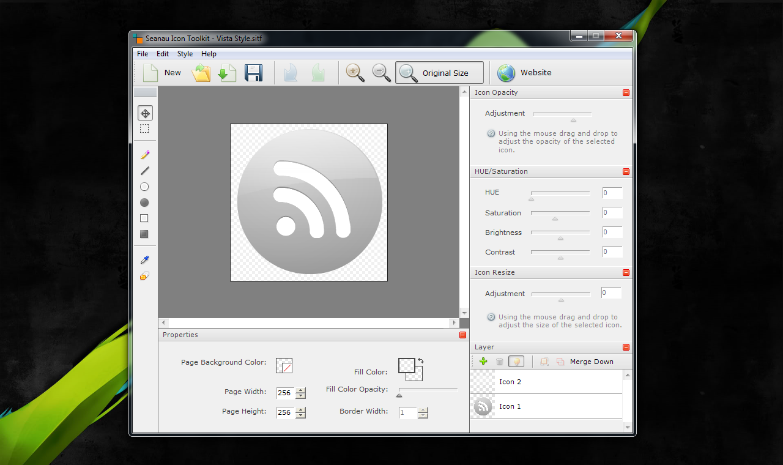
Task: Increase Page Height with the up arrow
Action: point(300,410)
